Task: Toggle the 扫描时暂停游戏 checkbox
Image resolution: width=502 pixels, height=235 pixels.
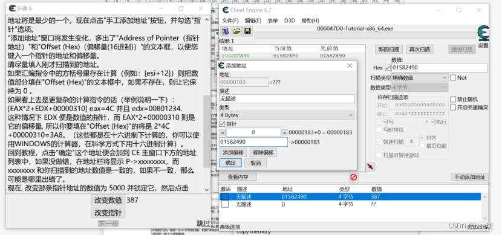Action: coord(379,155)
